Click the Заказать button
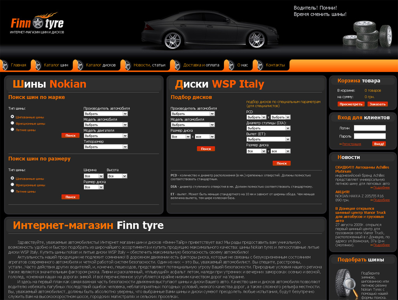Viewport: 398px width, 300px height. pyautogui.click(x=377, y=104)
